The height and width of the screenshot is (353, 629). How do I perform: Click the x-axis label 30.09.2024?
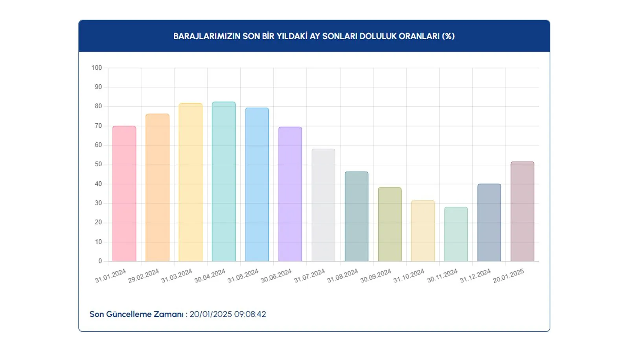[376, 276]
